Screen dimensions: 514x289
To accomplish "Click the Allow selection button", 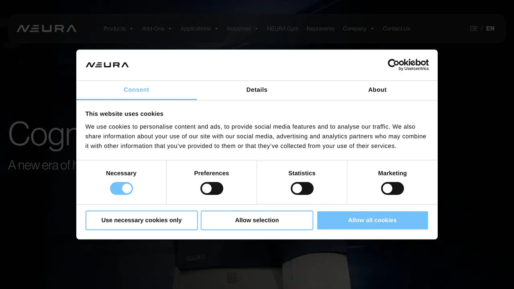I will coord(257,220).
